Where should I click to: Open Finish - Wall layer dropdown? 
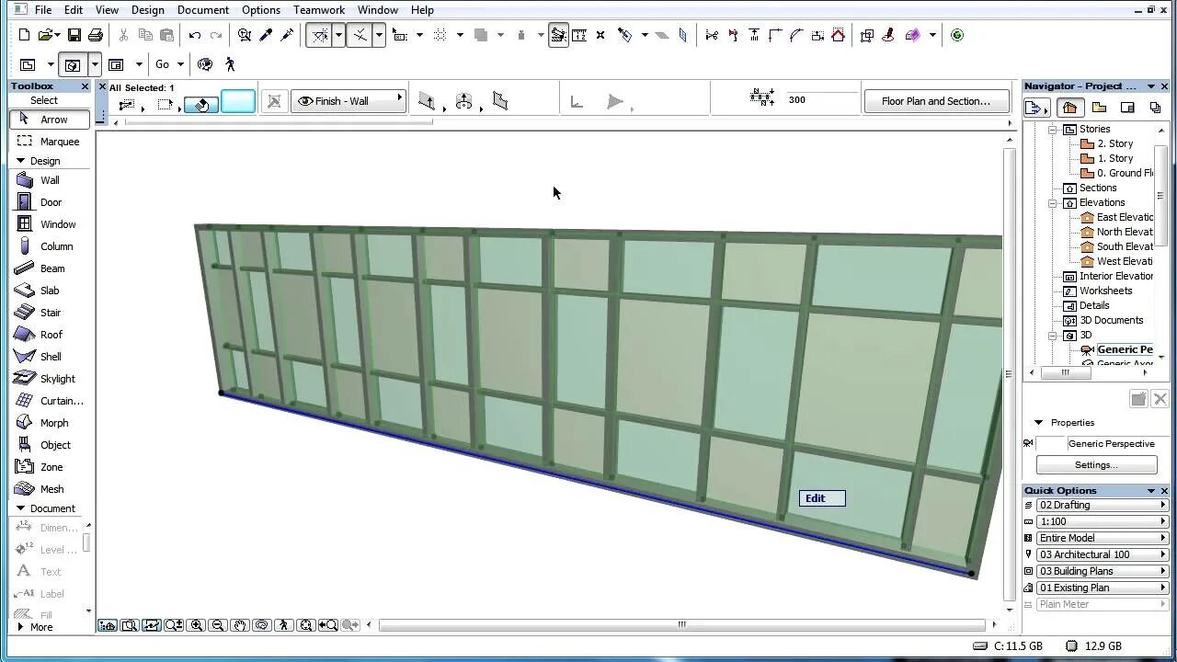tap(349, 101)
